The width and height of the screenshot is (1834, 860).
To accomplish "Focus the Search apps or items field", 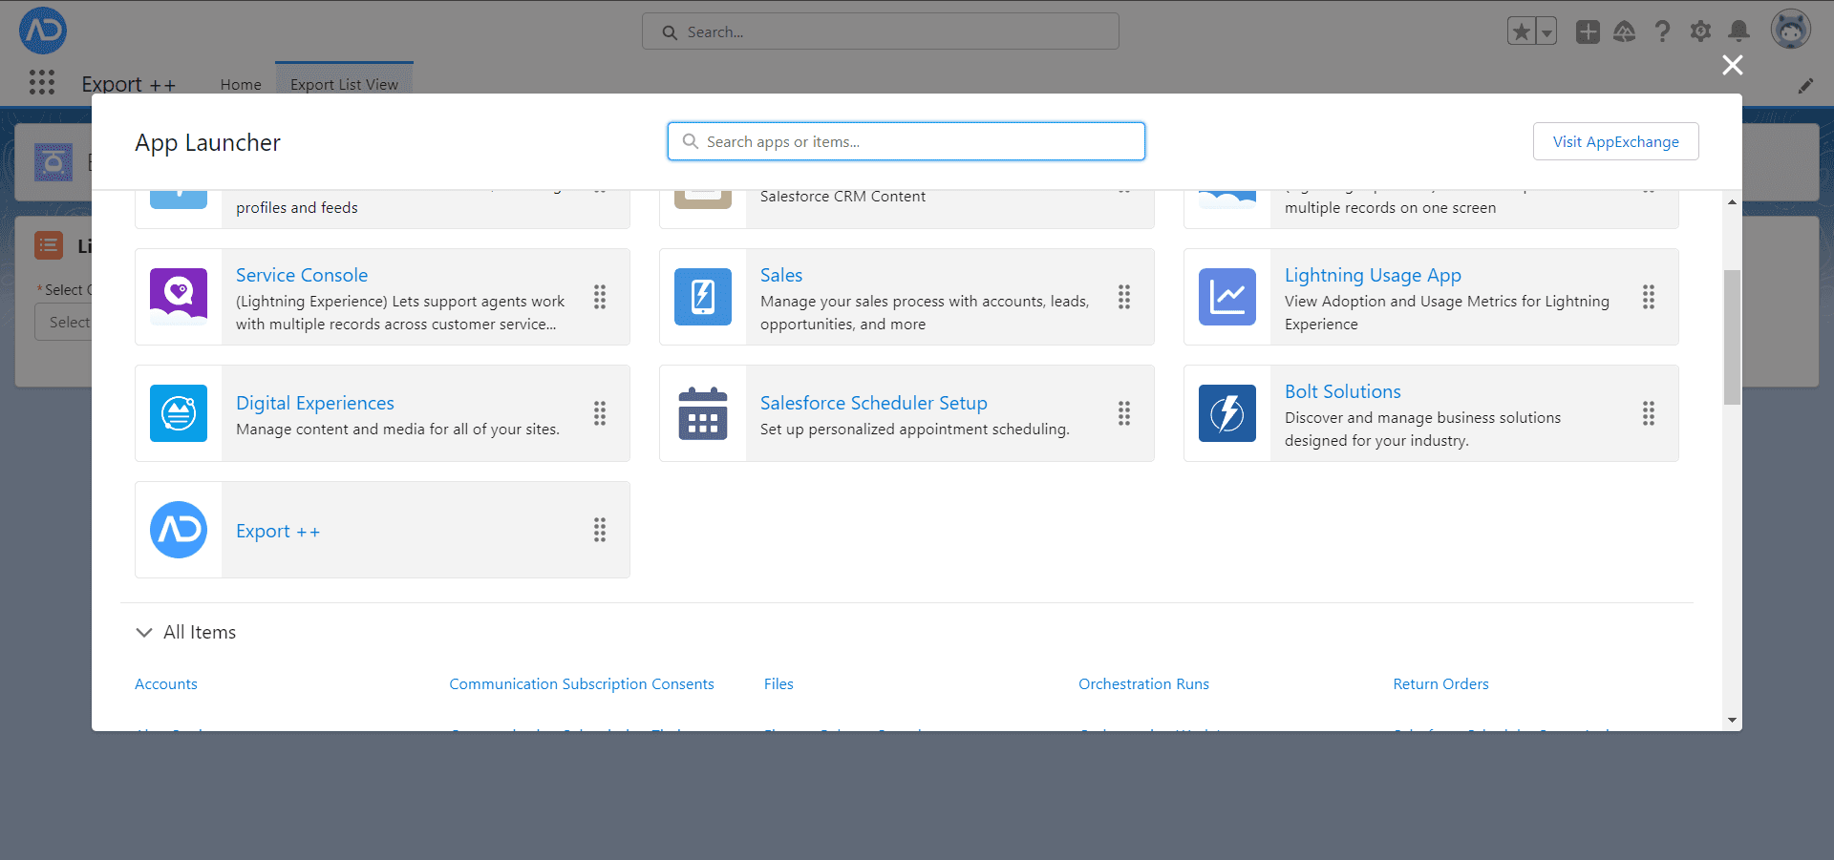I will (x=906, y=141).
